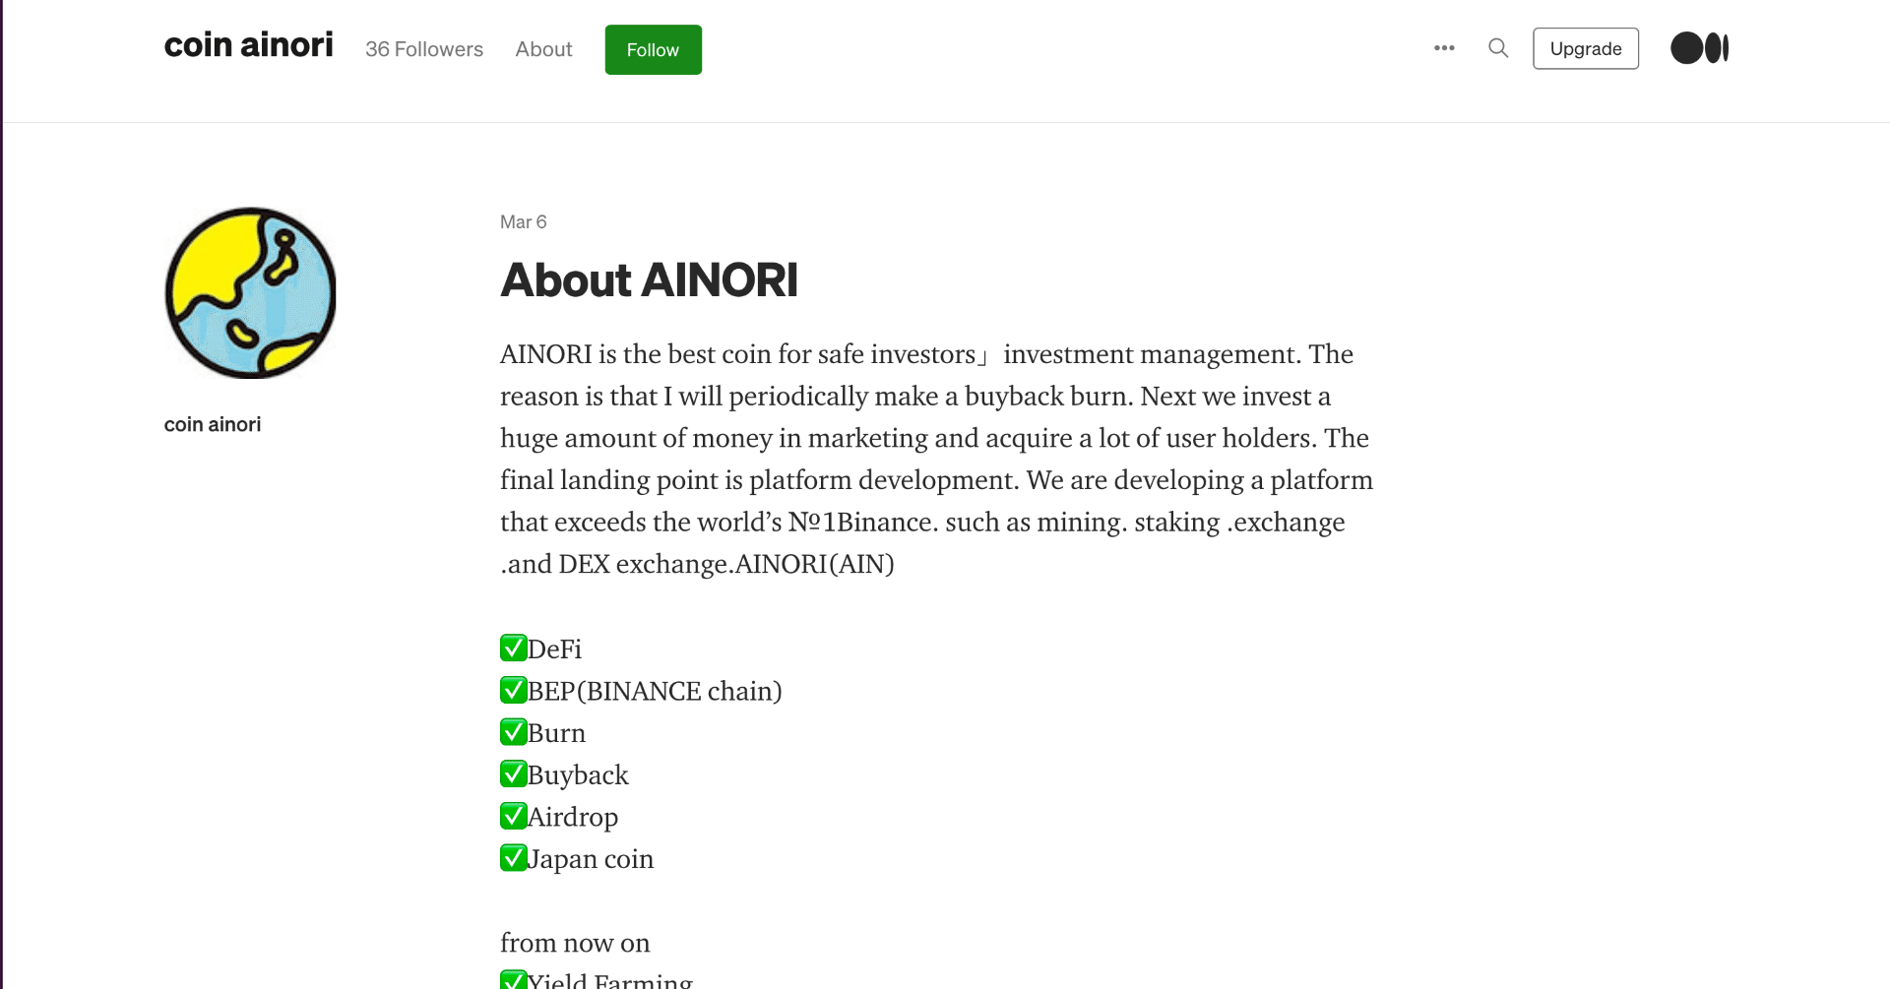The image size is (1890, 989).
Task: Click the Buyback list item
Action: (564, 774)
